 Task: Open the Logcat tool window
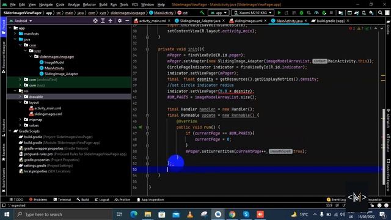click(x=102, y=200)
